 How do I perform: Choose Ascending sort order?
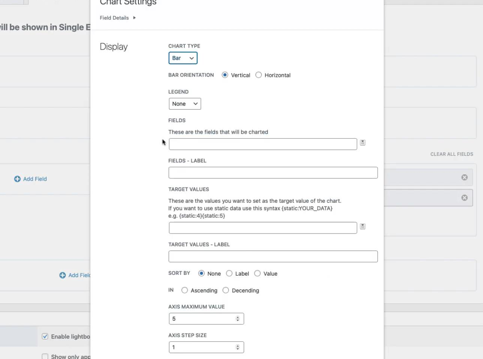pos(185,290)
